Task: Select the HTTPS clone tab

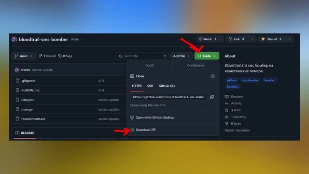Action: pyautogui.click(x=137, y=86)
